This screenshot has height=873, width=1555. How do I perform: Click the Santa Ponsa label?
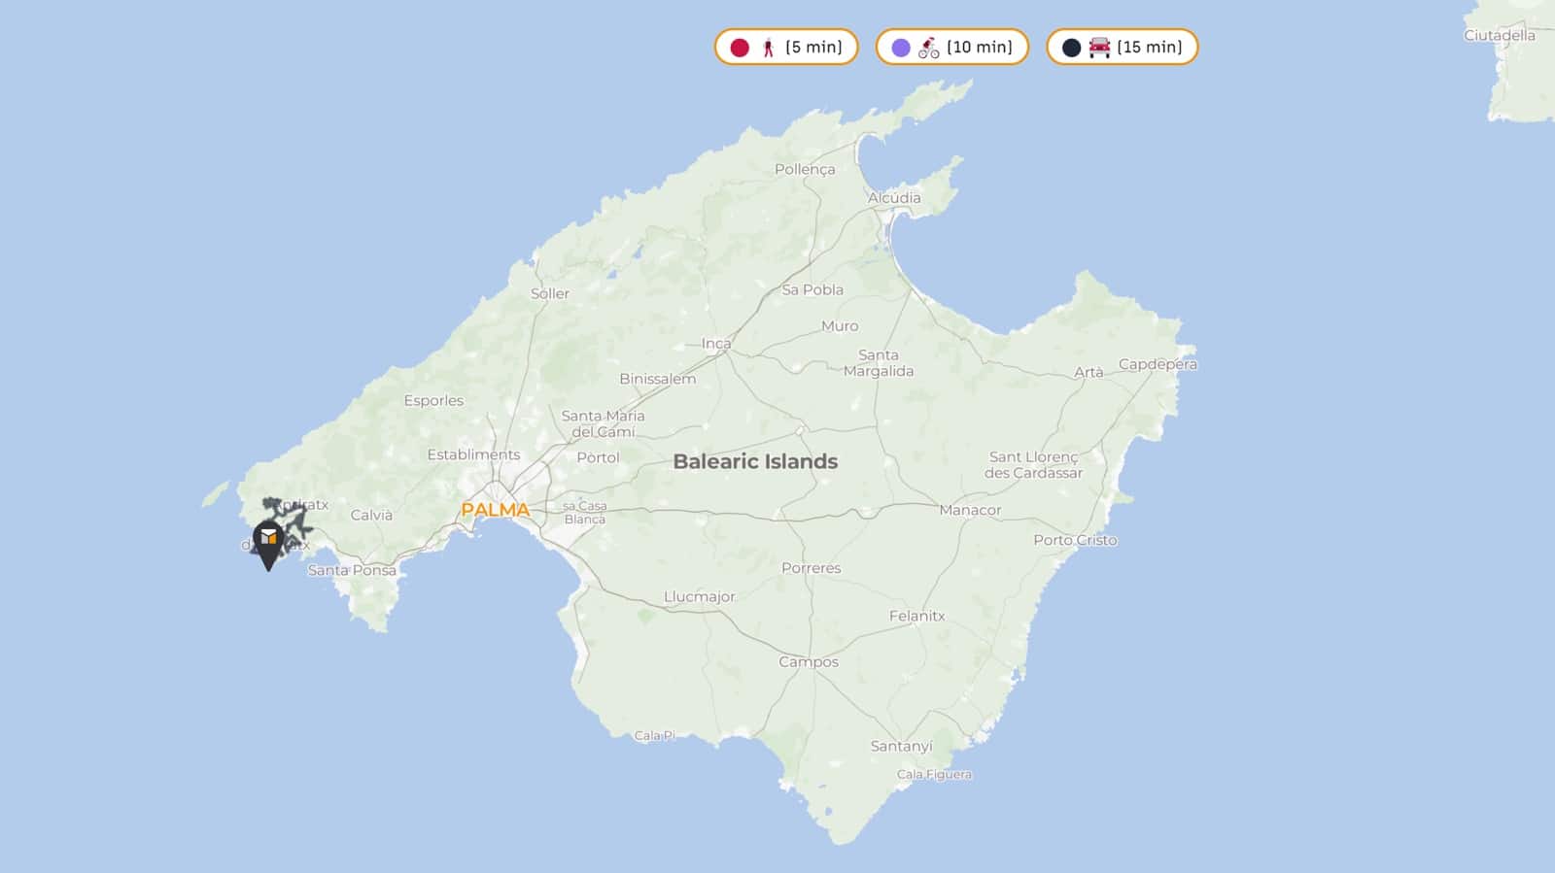tap(352, 570)
